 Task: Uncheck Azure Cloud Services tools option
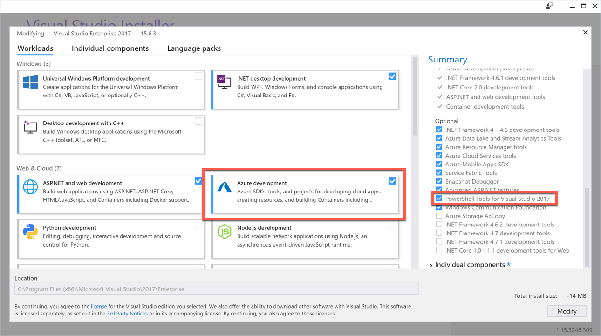pyautogui.click(x=439, y=156)
